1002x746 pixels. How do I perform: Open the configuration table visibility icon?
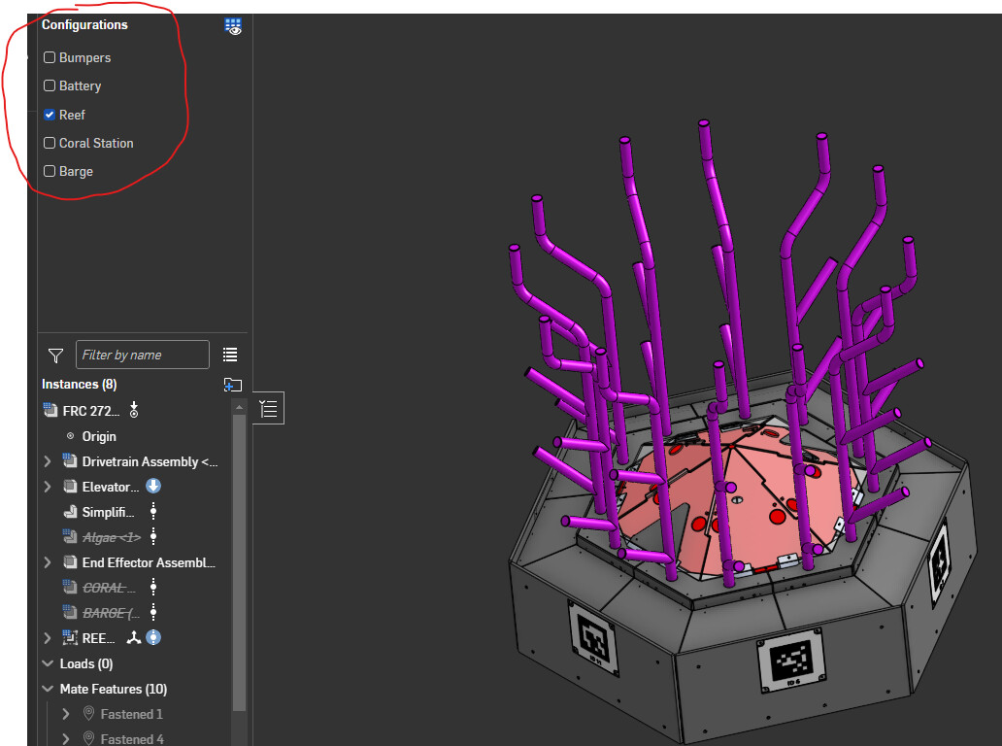[x=233, y=26]
